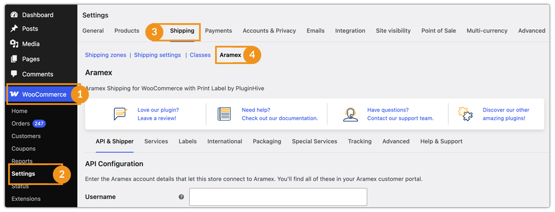
Task: Open Comments menu item
Action: click(x=38, y=74)
